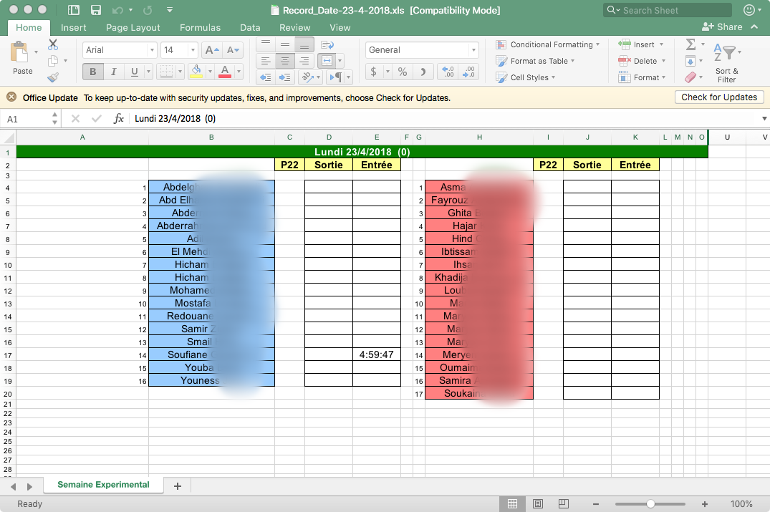Expand Conditional Formatting menu

(547, 44)
